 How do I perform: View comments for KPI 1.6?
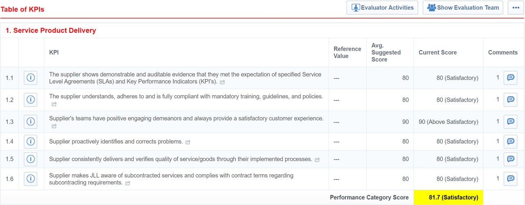pyautogui.click(x=511, y=179)
